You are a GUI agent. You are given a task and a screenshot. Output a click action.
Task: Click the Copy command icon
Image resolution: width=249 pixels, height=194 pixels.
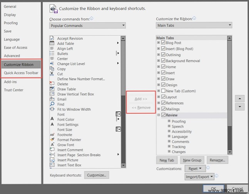[52, 69]
